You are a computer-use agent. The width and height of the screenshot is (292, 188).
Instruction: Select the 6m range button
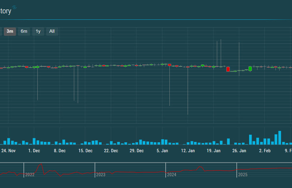(24, 31)
